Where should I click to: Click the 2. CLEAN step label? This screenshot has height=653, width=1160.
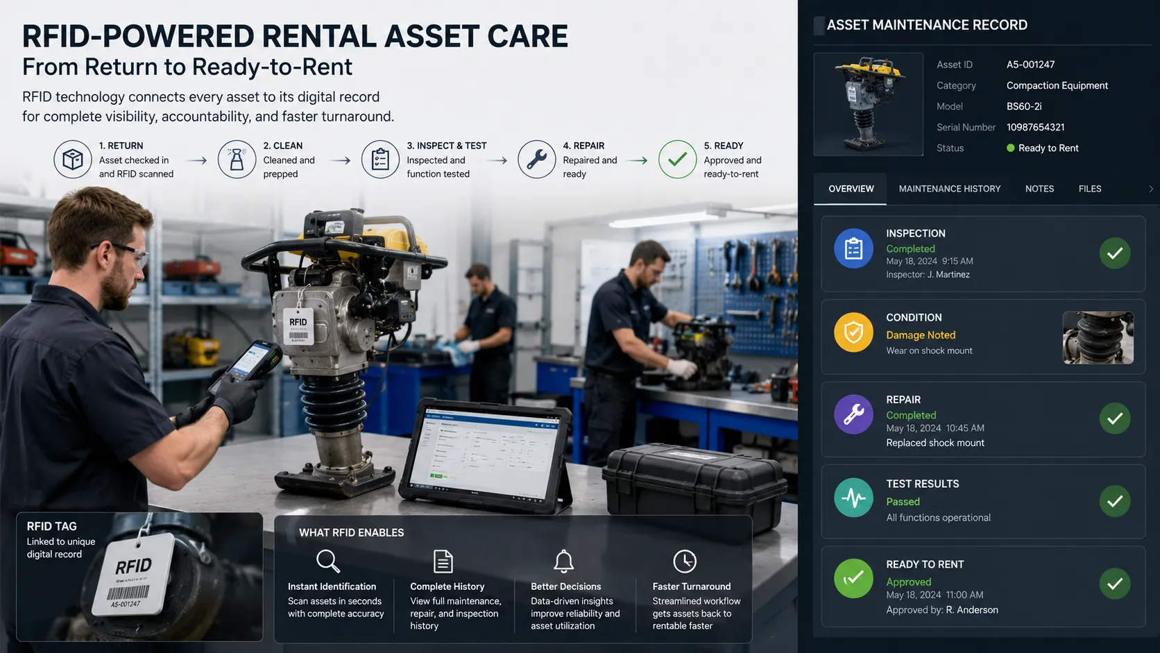[x=282, y=146]
